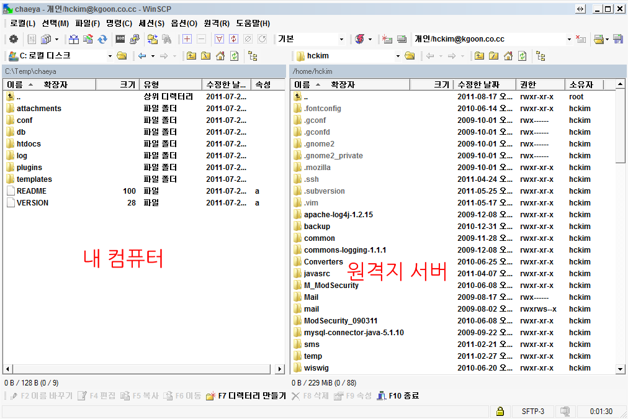Open the 세션(S) menu
This screenshot has height=419, width=628.
(151, 23)
